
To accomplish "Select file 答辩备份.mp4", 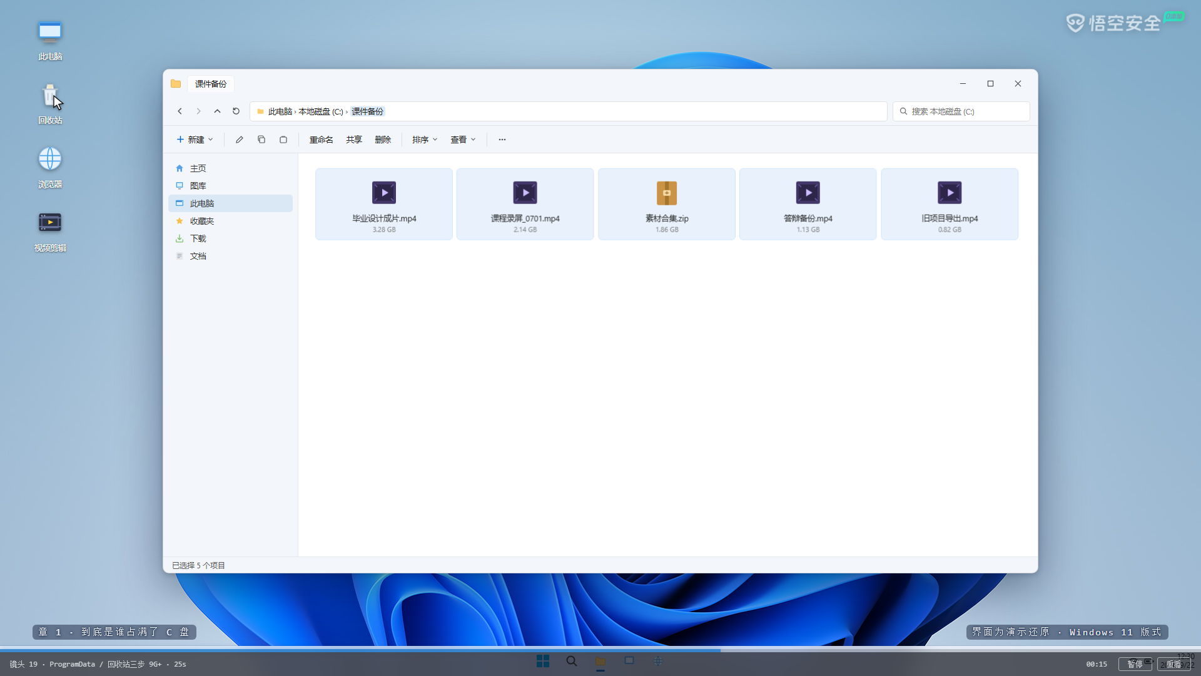I will 808,204.
